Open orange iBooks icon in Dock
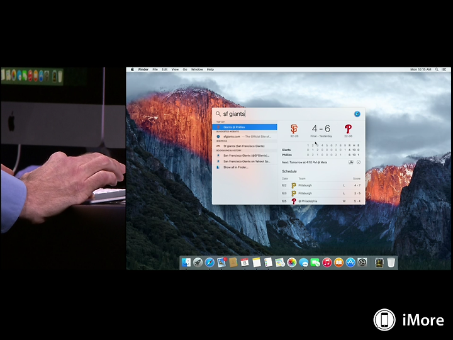The width and height of the screenshot is (453, 340). coord(338,263)
